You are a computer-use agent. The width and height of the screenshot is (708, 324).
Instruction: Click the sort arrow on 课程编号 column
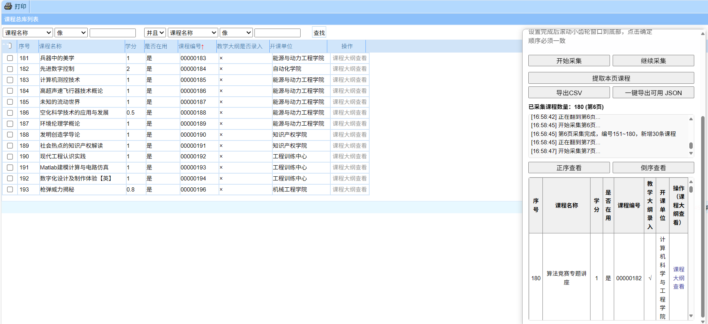point(203,46)
